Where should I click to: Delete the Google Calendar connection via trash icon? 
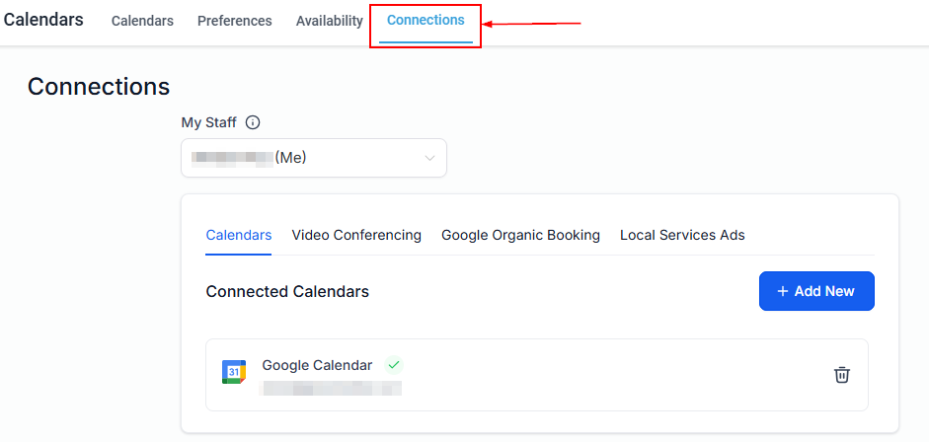pyautogui.click(x=841, y=375)
